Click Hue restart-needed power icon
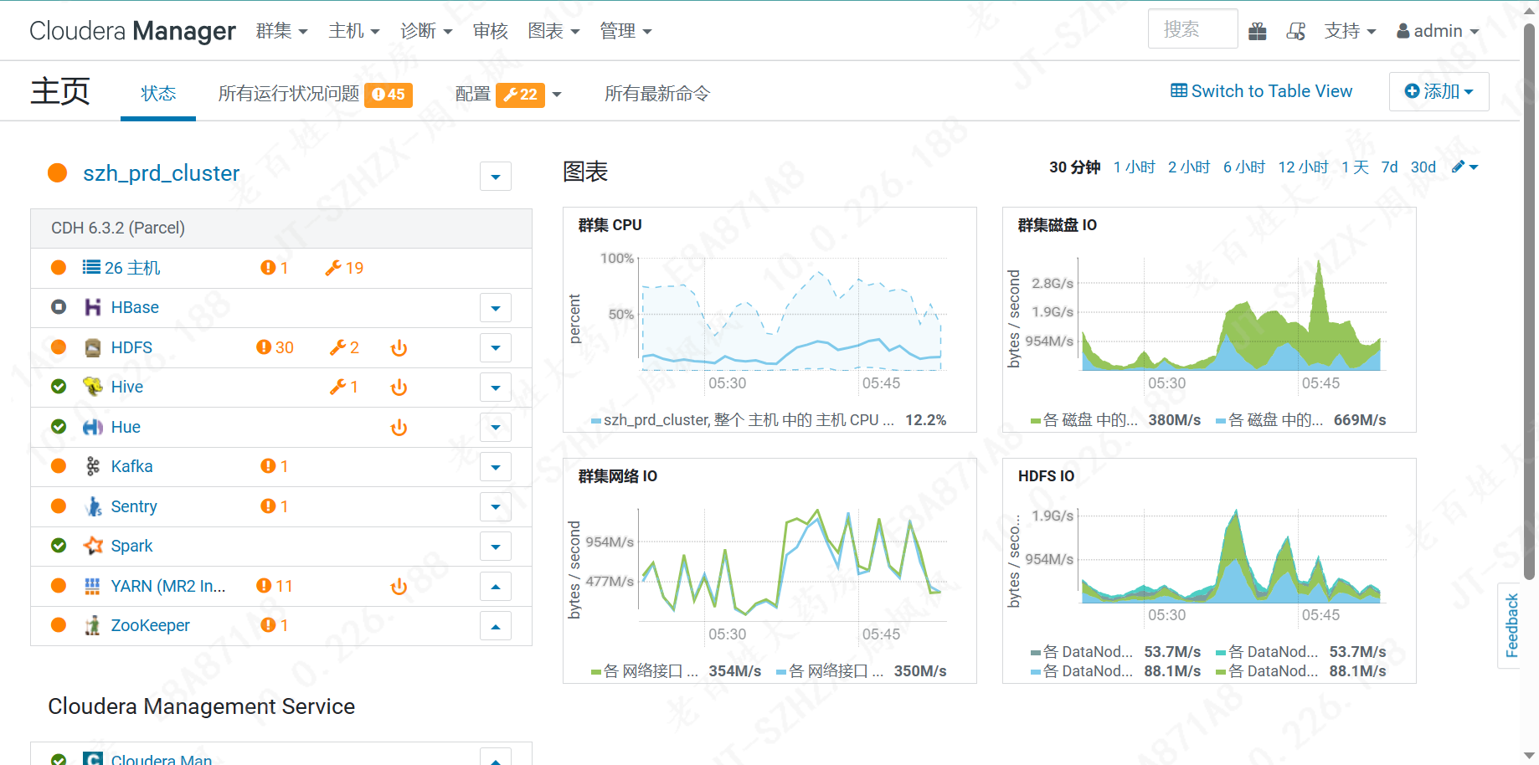Image resolution: width=1539 pixels, height=765 pixels. pyautogui.click(x=399, y=428)
